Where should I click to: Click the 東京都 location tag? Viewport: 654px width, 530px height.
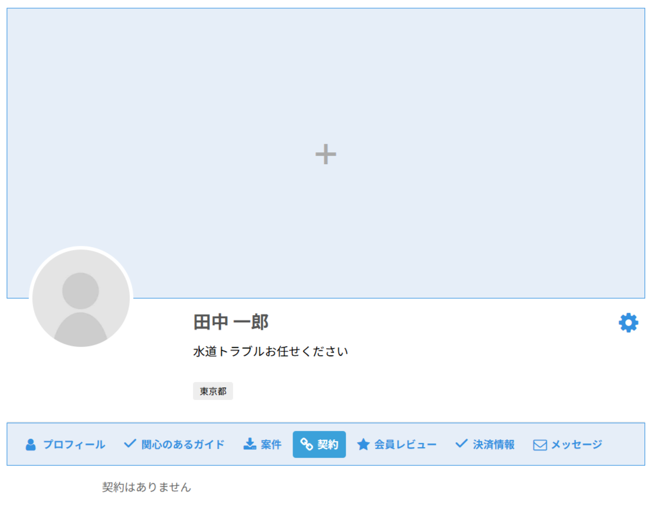(x=213, y=392)
